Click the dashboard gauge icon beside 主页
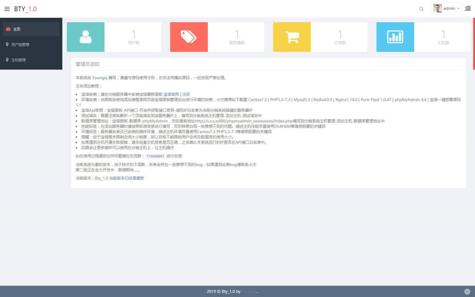This screenshot has height=297, width=475. pyautogui.click(x=7, y=29)
